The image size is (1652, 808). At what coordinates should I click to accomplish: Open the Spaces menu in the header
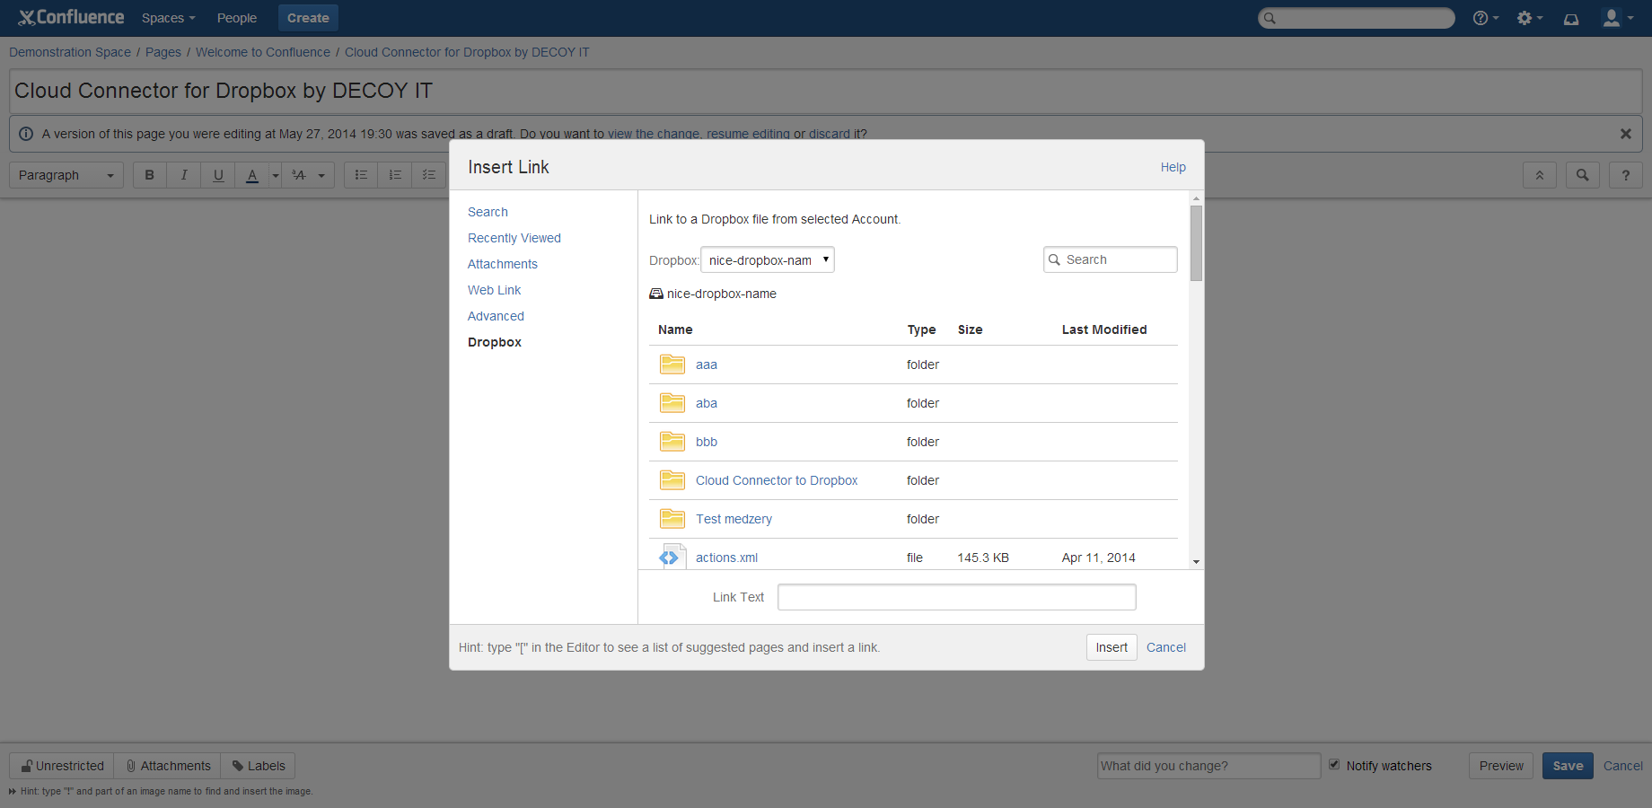tap(168, 18)
